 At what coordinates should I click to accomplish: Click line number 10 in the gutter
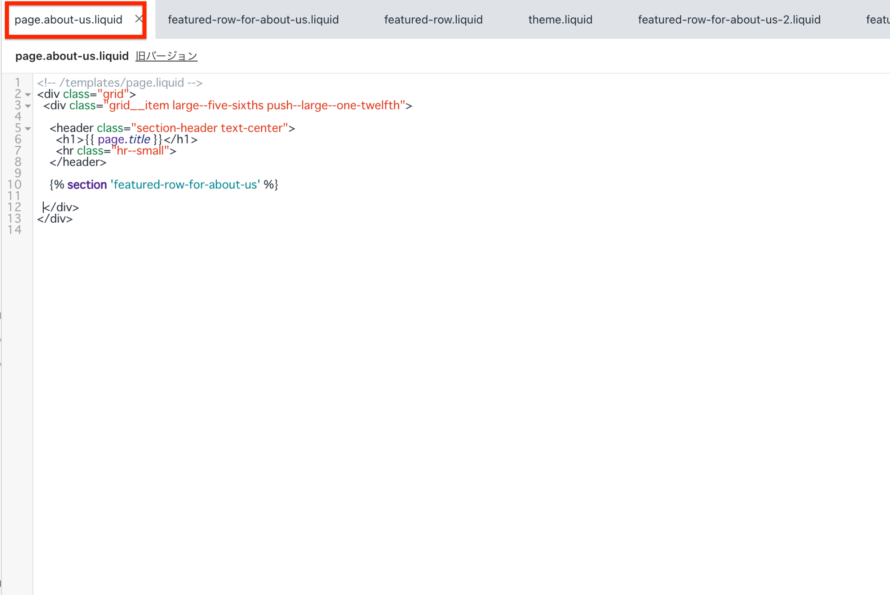15,184
